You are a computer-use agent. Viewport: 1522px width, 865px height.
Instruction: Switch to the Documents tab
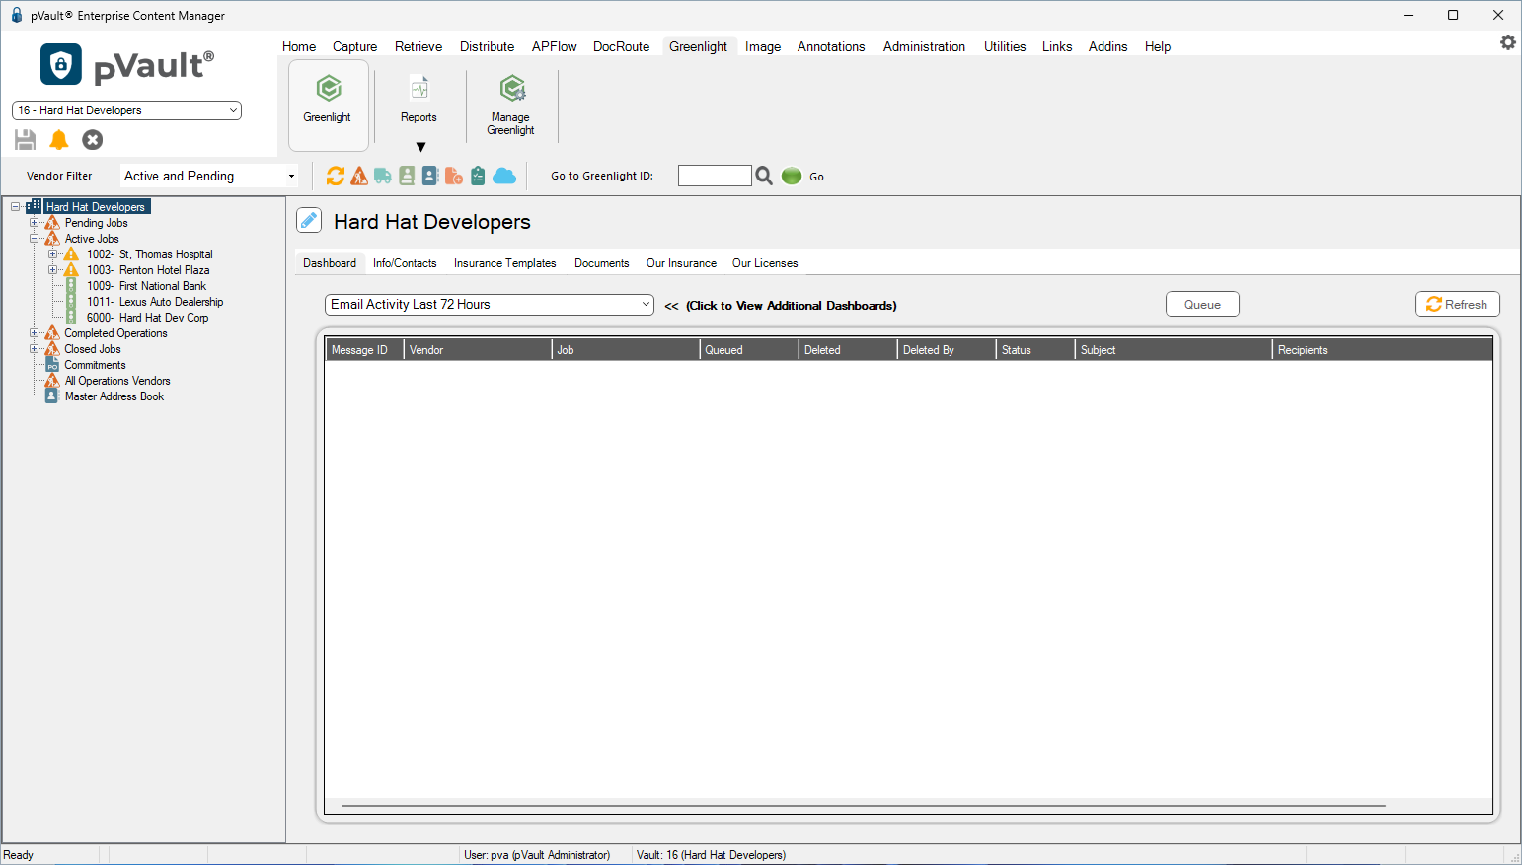(601, 263)
